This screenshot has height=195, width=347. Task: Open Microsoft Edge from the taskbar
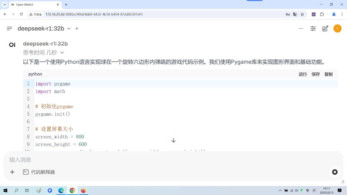(x=61, y=191)
